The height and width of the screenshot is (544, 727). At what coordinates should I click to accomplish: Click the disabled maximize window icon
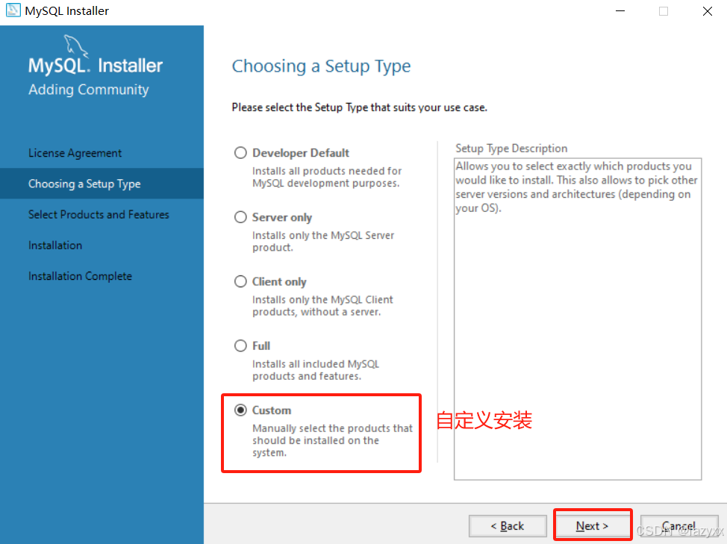pyautogui.click(x=664, y=11)
